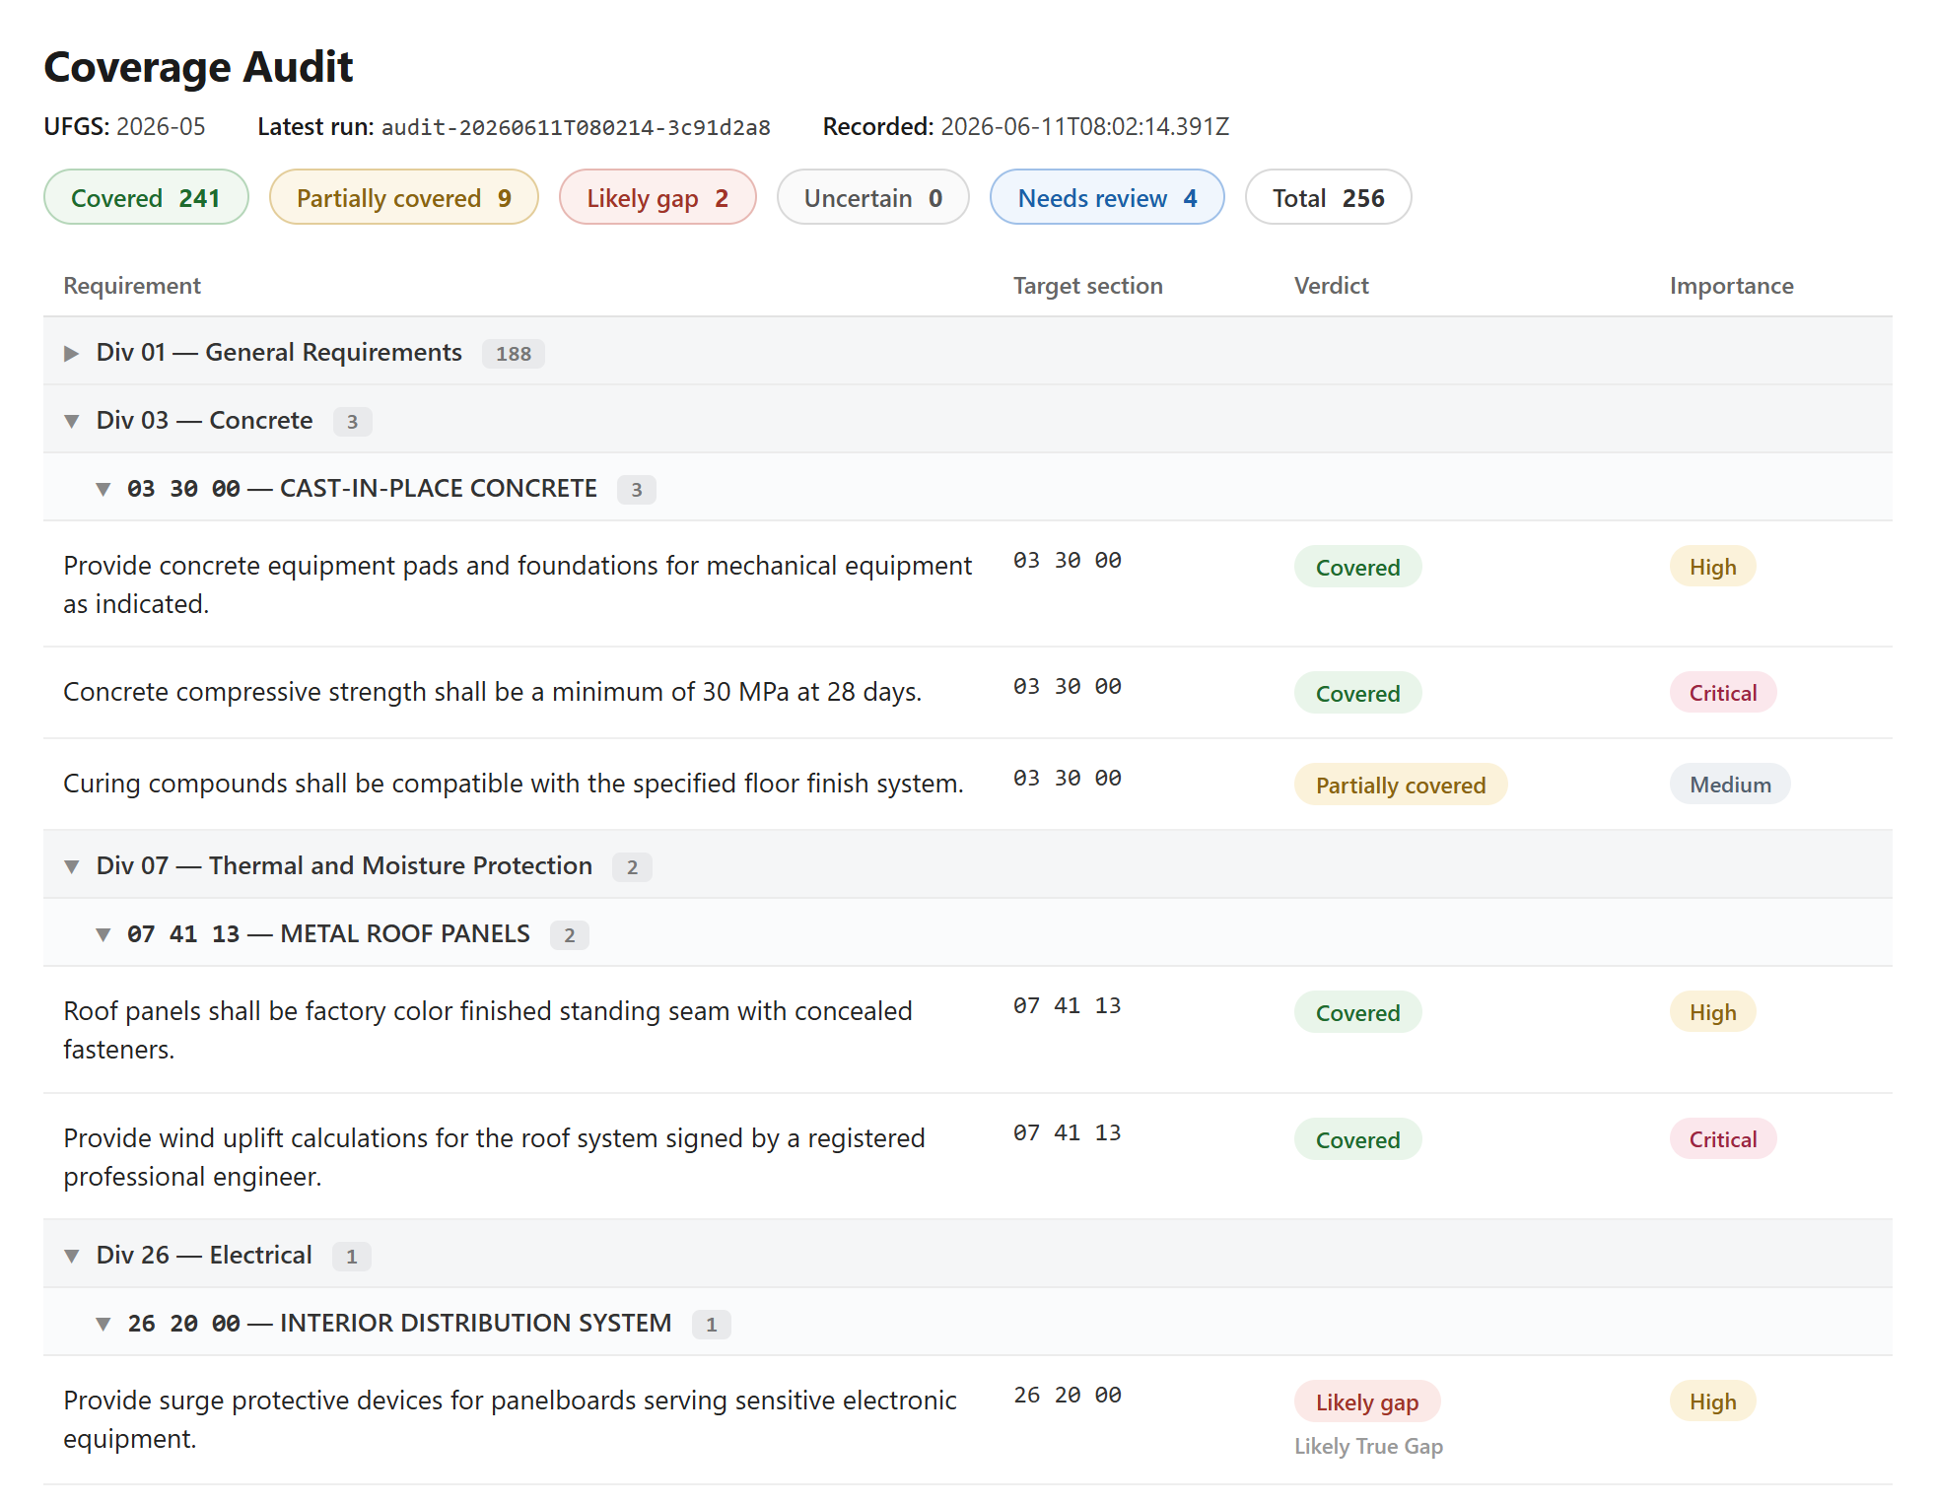This screenshot has width=1936, height=1504.
Task: Open the concrete equipment pads requirement row
Action: point(967,583)
